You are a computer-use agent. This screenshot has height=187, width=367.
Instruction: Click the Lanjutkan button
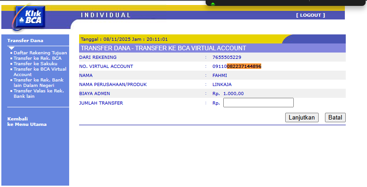[x=302, y=117]
